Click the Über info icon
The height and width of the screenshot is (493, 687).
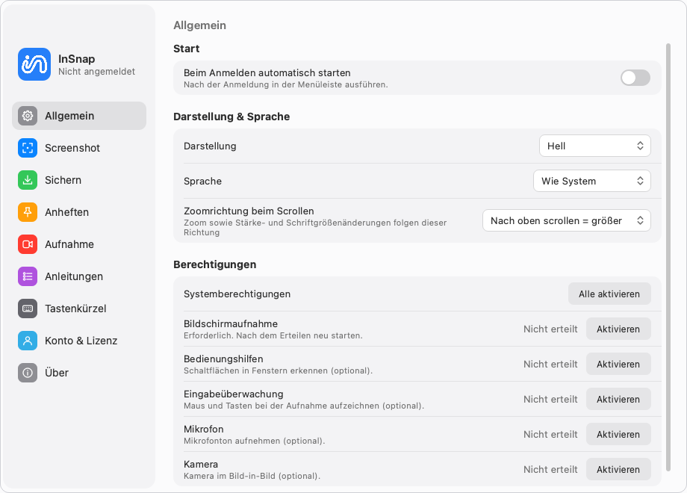pyautogui.click(x=28, y=373)
